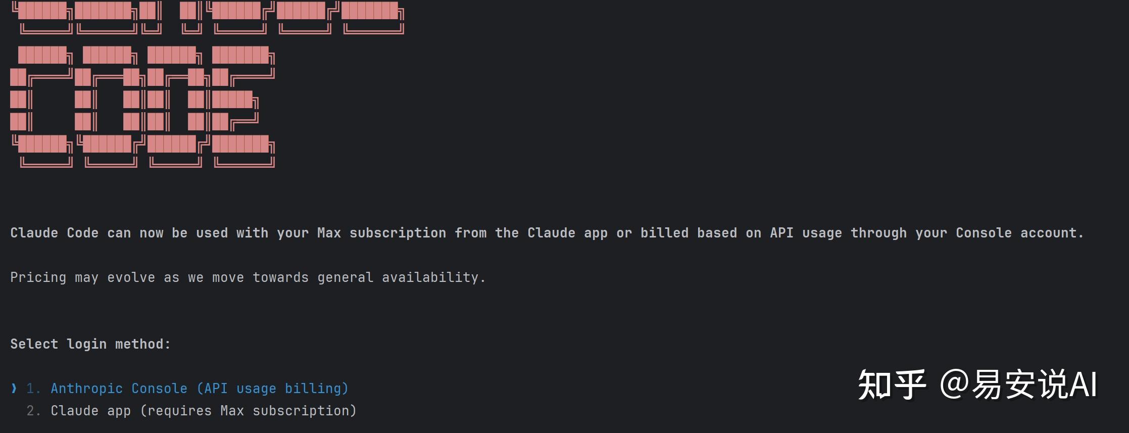Click the "Select login method:" prompt heading
The width and height of the screenshot is (1129, 433).
[90, 344]
